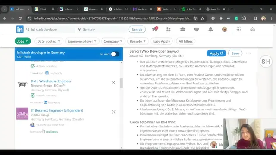Viewport: 276px width, 155px height.
Task: Open the more options ellipsis beside Save
Action: coord(248,53)
